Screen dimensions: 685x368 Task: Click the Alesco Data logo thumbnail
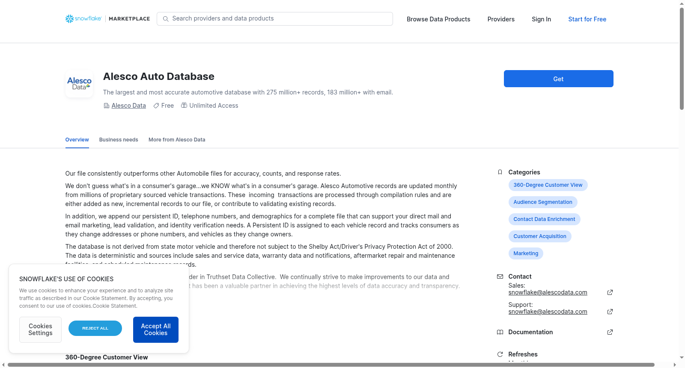[79, 84]
